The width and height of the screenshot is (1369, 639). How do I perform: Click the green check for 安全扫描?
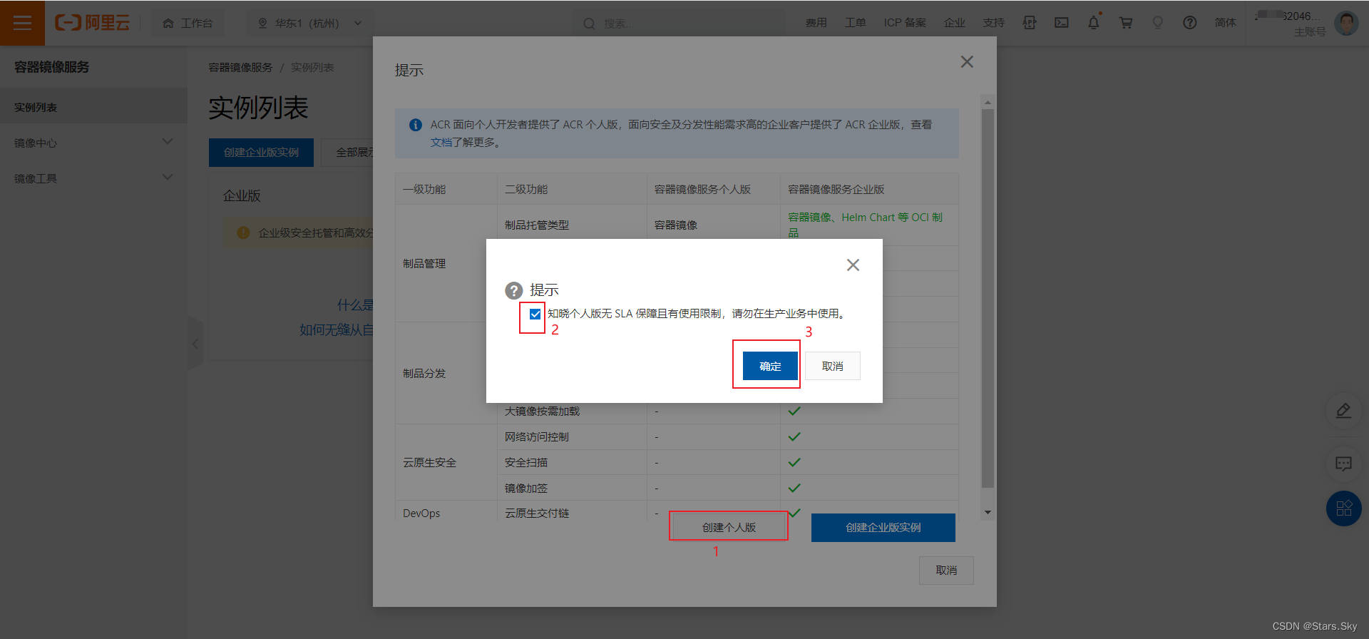(x=794, y=462)
